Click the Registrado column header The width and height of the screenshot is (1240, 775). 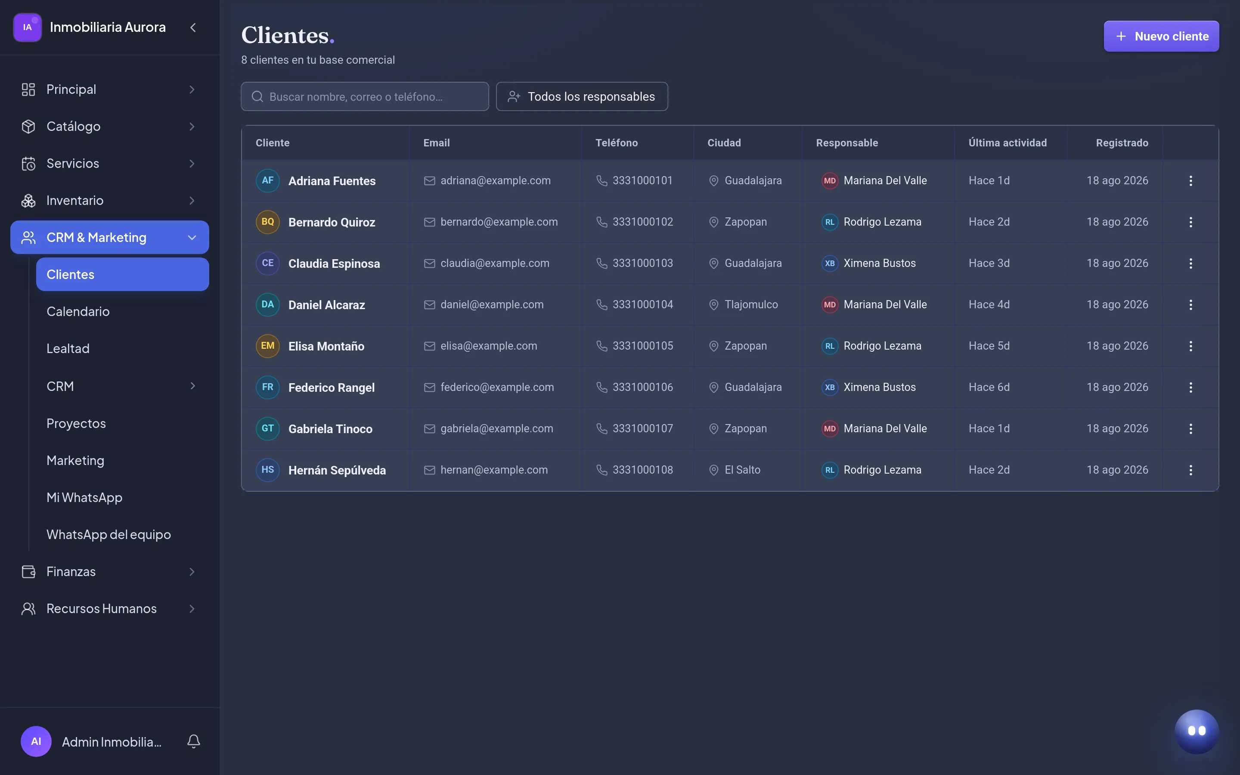pos(1122,143)
